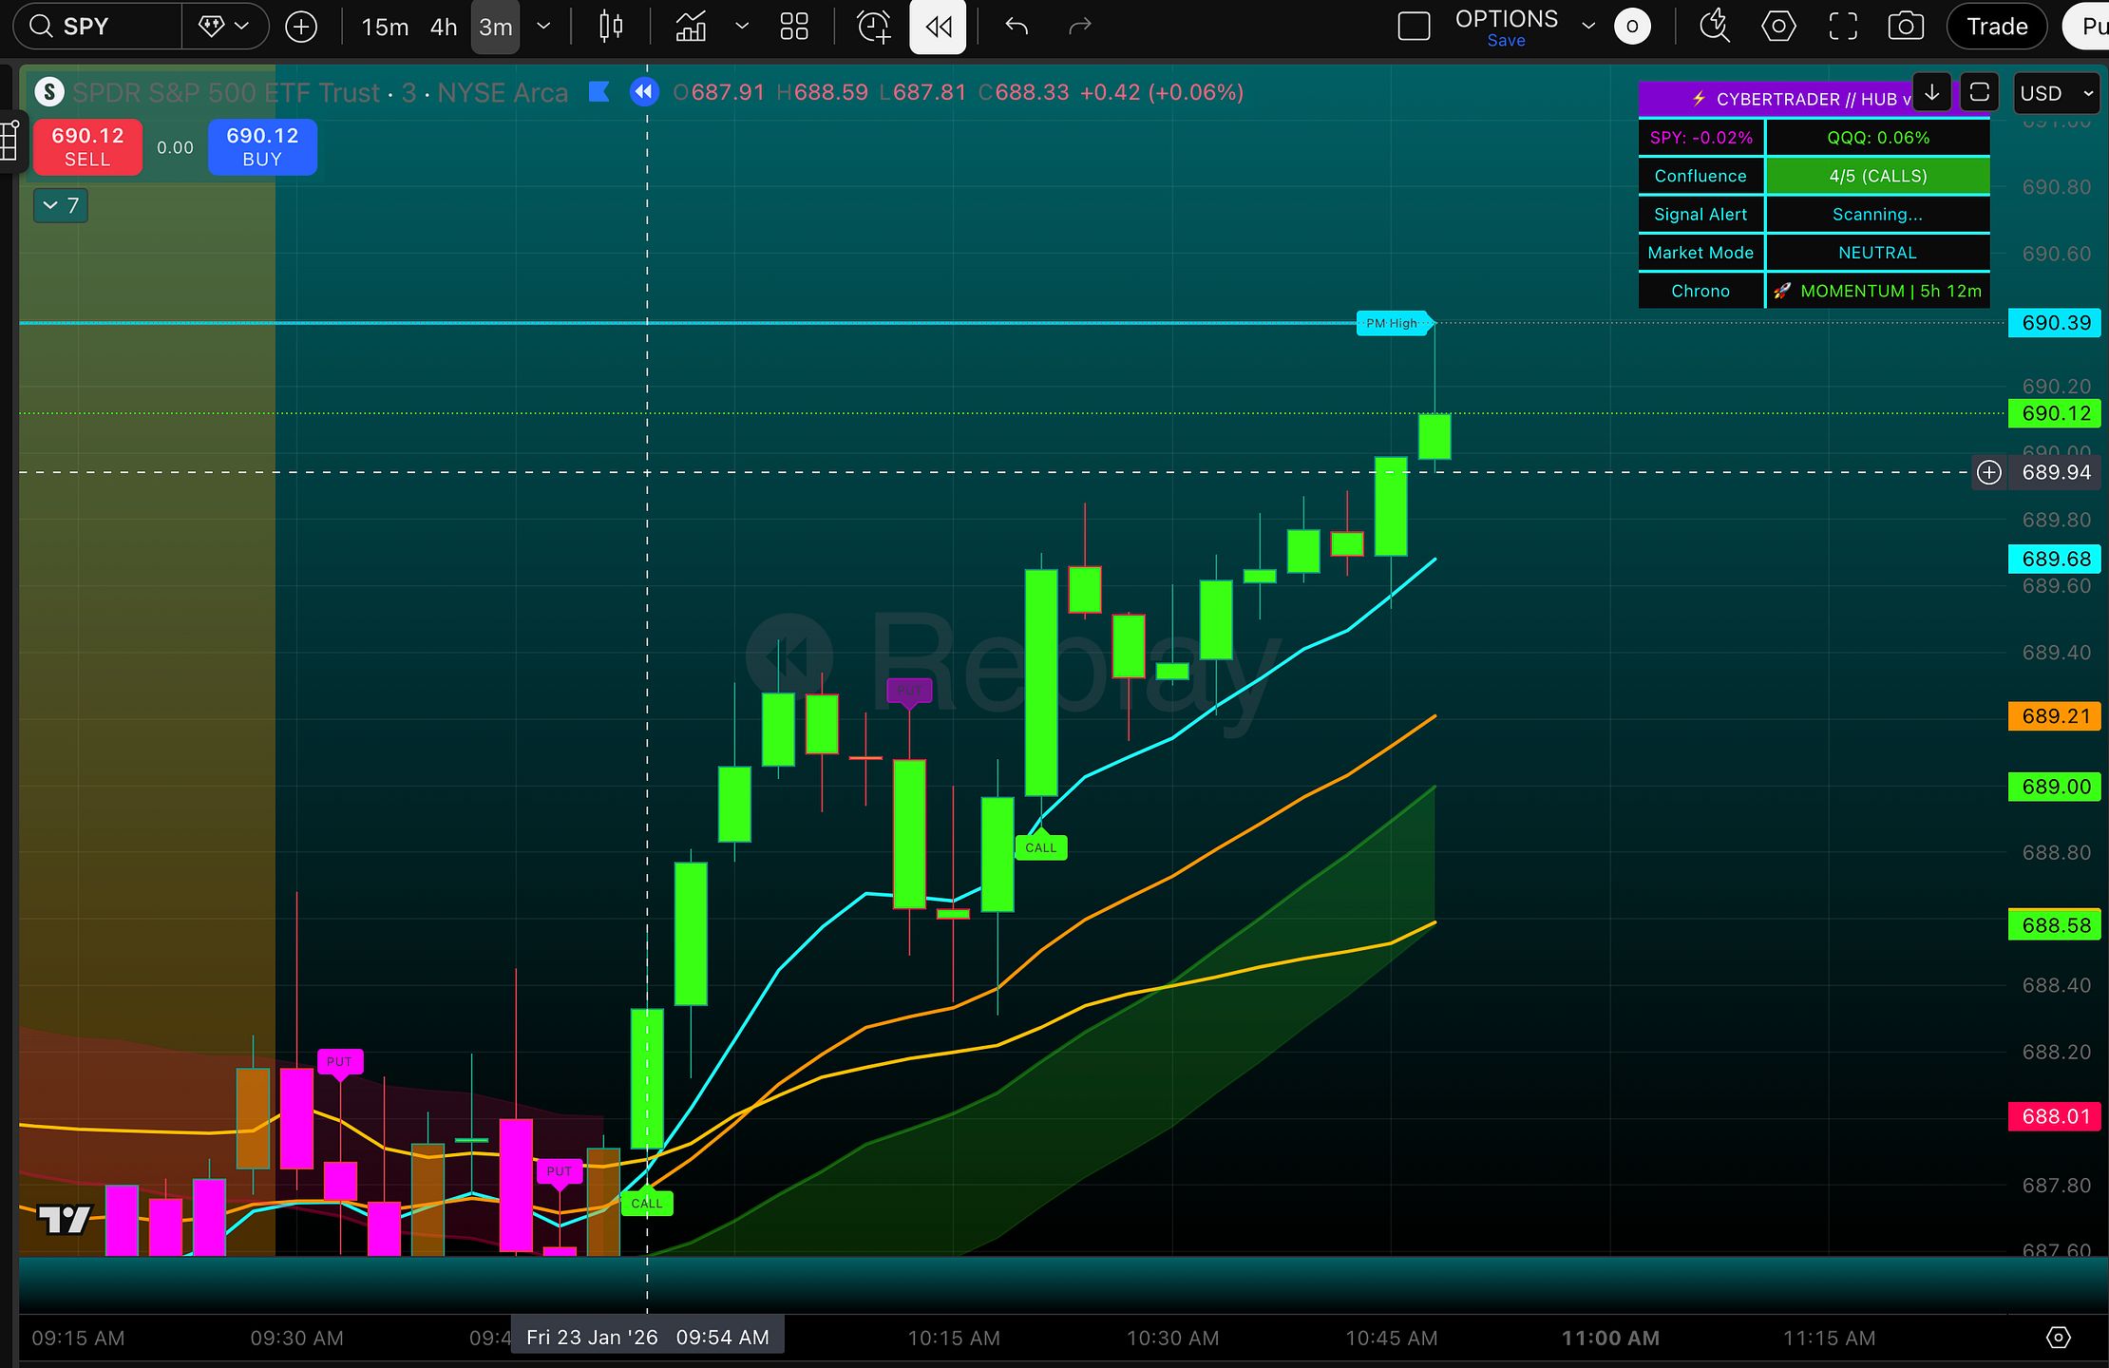
Task: Click the orange 689.21 price label
Action: pos(2055,716)
